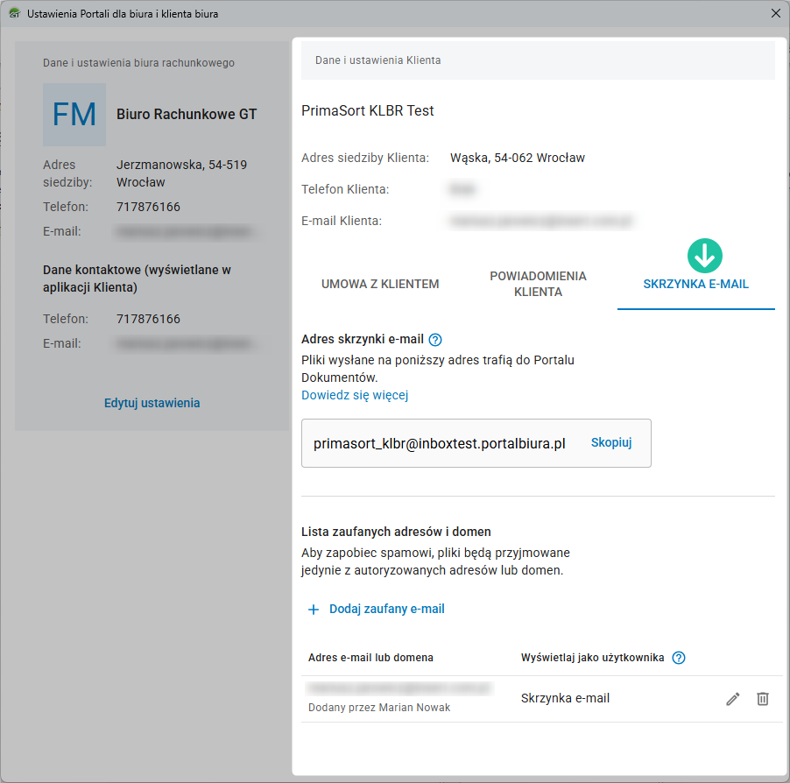Screen dimensions: 790x783
Task: Click the Adres e-mail lub domena column header
Action: coord(370,658)
